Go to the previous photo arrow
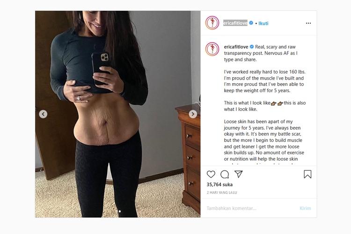Screen dimensions: 351x234 pos(43,114)
